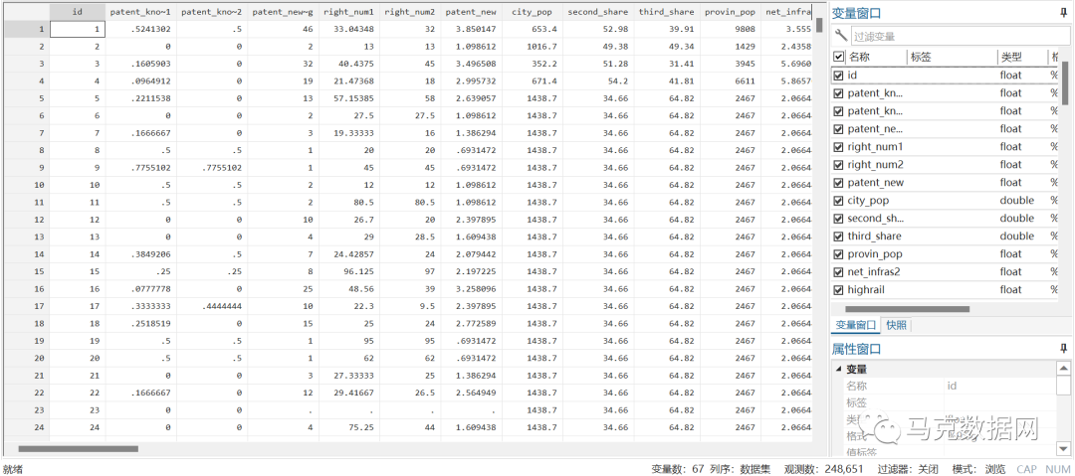Select the city_pop row in variable list
The image size is (1075, 476).
[x=947, y=200]
